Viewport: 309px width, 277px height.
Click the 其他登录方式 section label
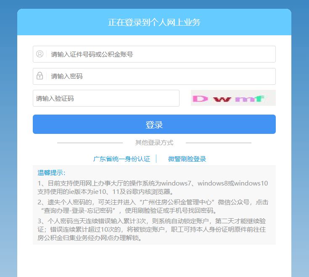[154, 143]
